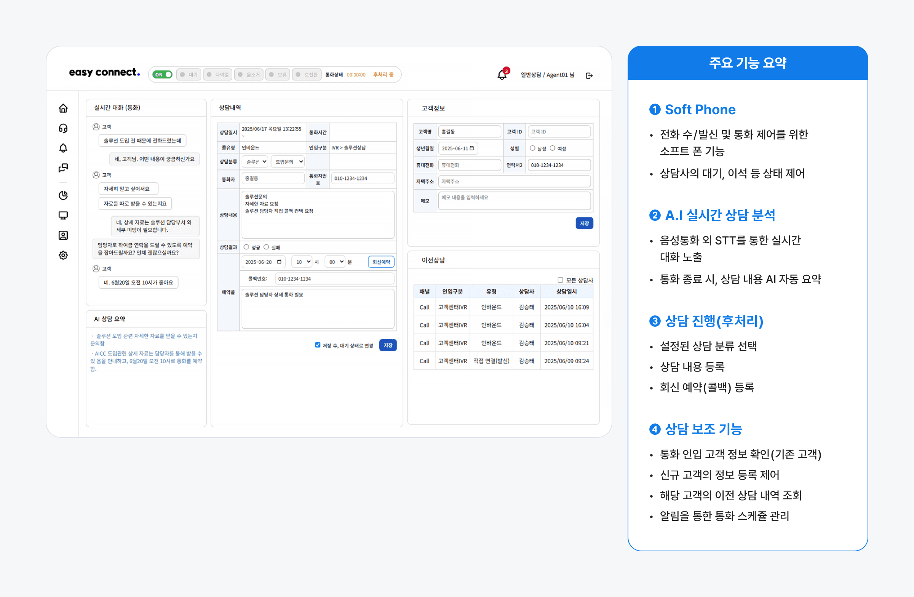The width and height of the screenshot is (914, 597).
Task: Expand the hour dropdown showing 10
Action: (302, 262)
